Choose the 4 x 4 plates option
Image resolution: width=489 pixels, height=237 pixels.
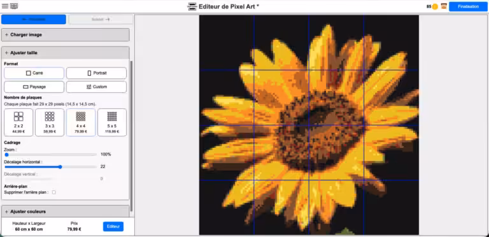(x=81, y=122)
